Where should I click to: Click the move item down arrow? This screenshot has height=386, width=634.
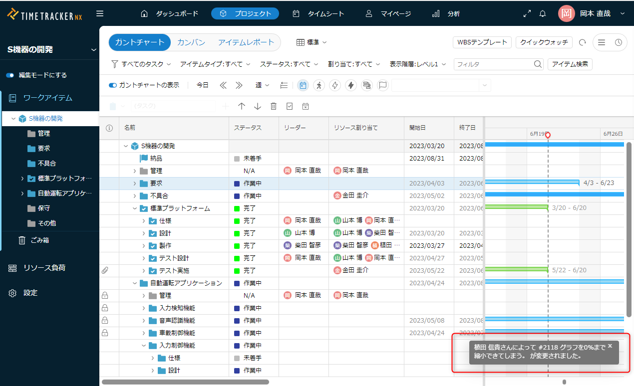pyautogui.click(x=258, y=106)
